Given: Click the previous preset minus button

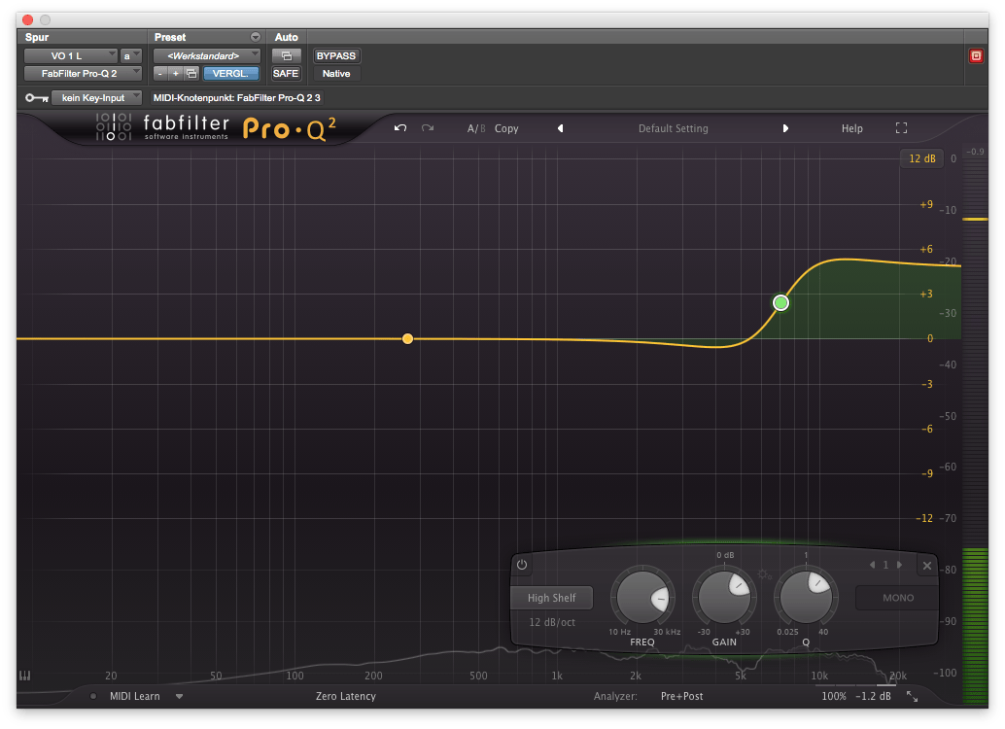Looking at the screenshot, I should 160,74.
